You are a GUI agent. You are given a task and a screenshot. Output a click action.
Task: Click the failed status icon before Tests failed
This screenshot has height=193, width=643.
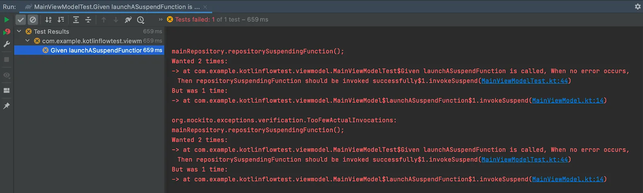(170, 19)
